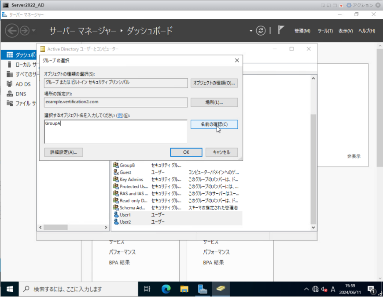This screenshot has height=297, width=383.
Task: Select the Protected Us... row name
Action: [x=134, y=186]
